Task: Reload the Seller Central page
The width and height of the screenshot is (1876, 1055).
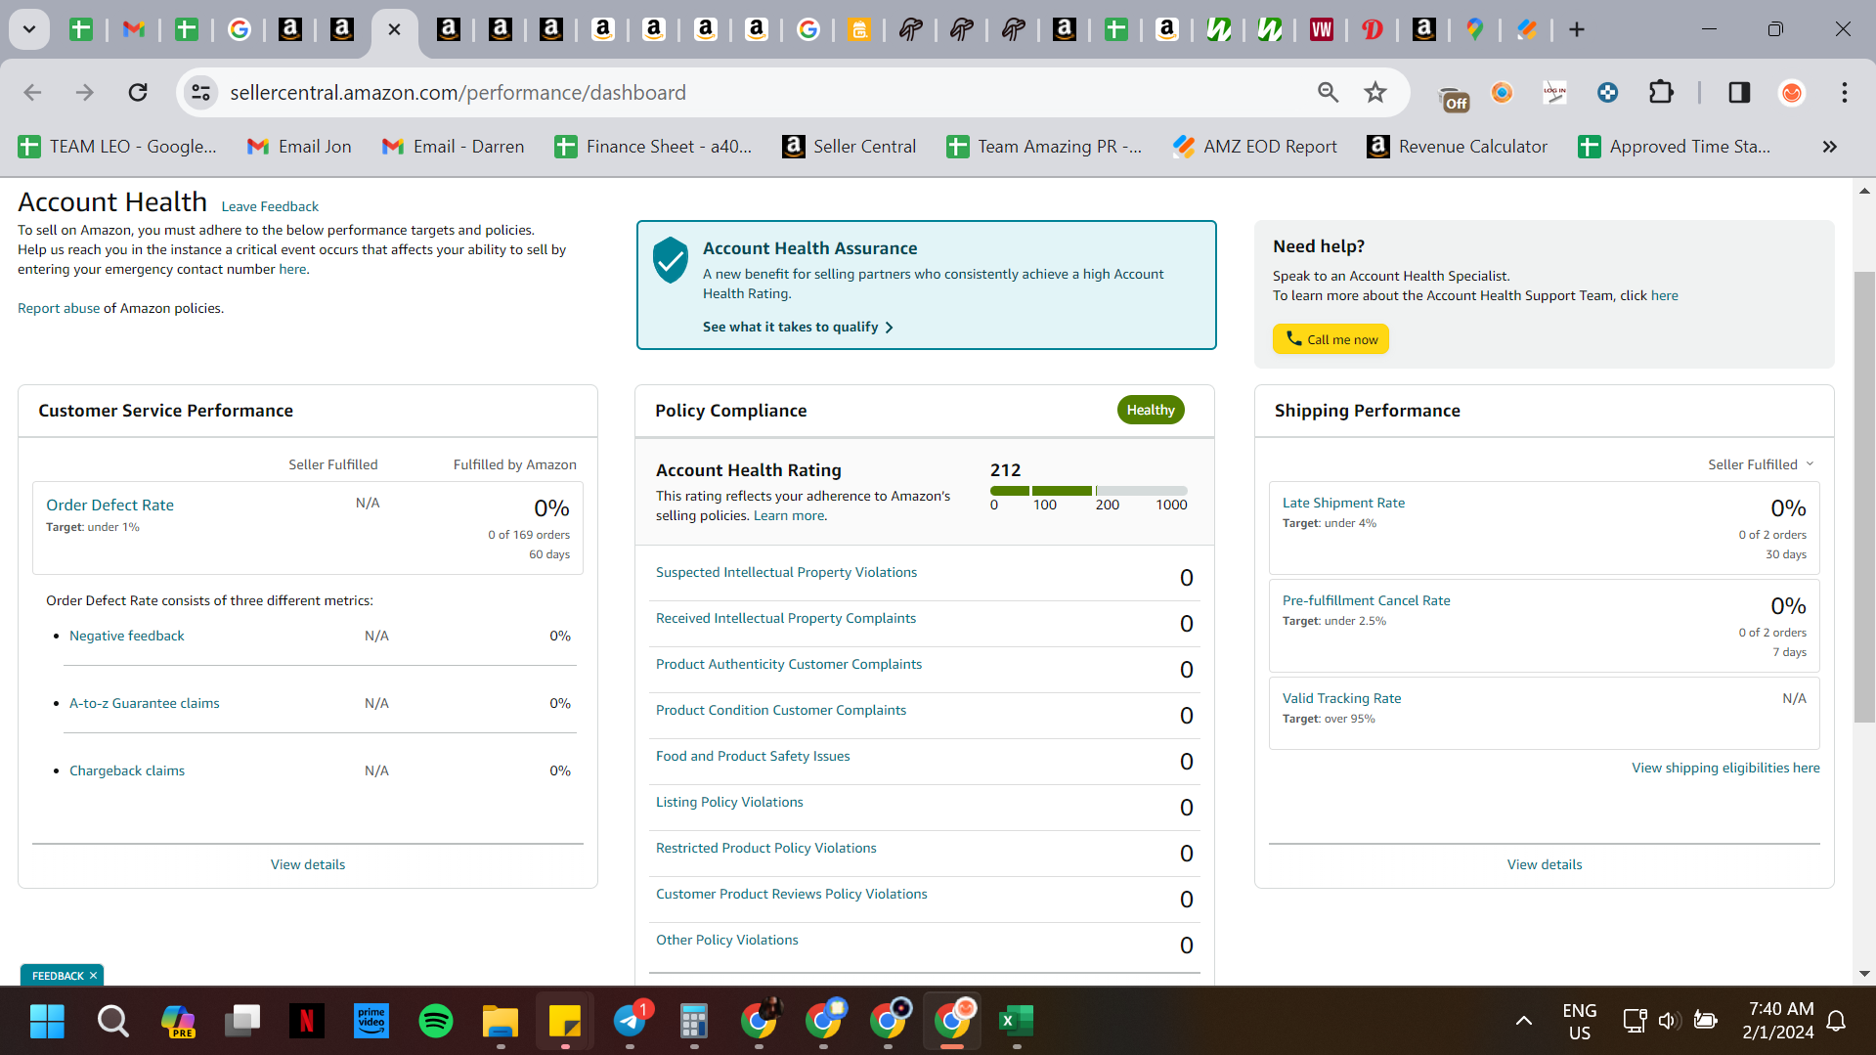Action: coord(138,93)
